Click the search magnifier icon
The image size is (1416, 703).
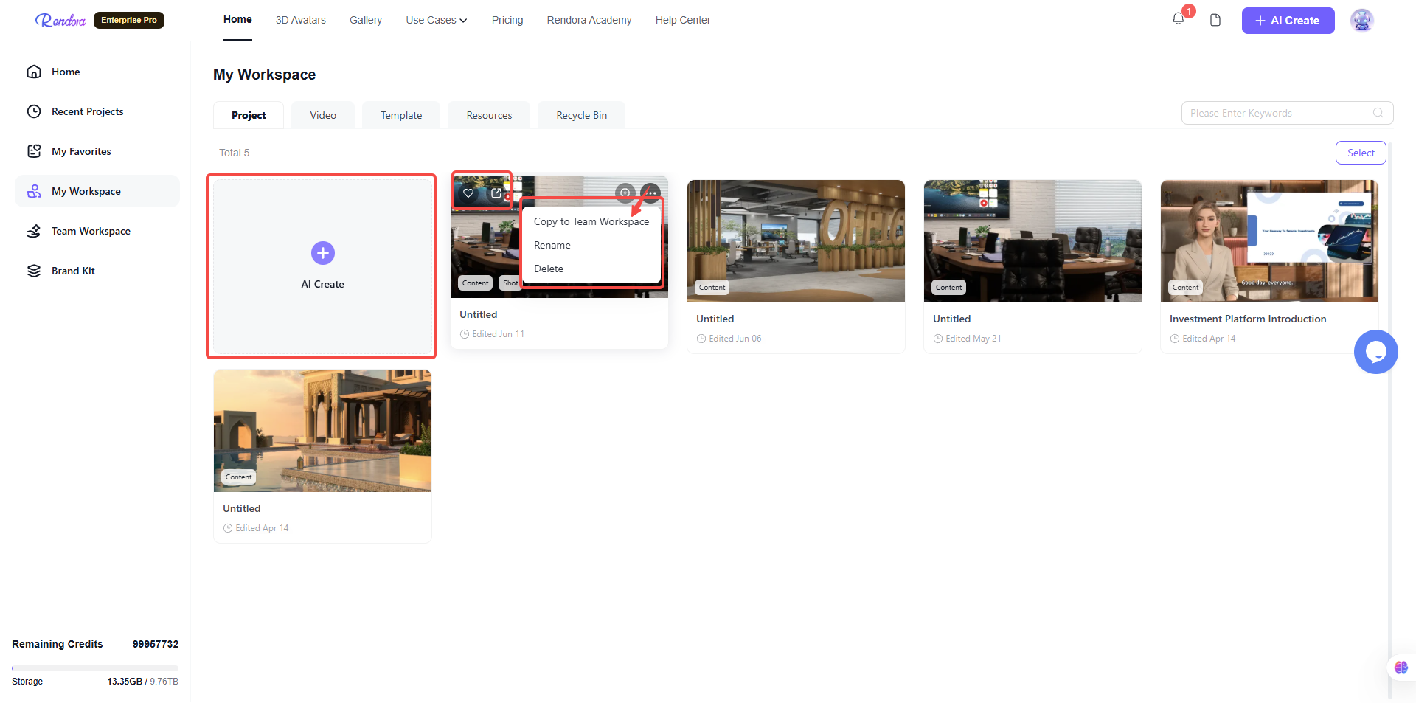pyautogui.click(x=1378, y=113)
